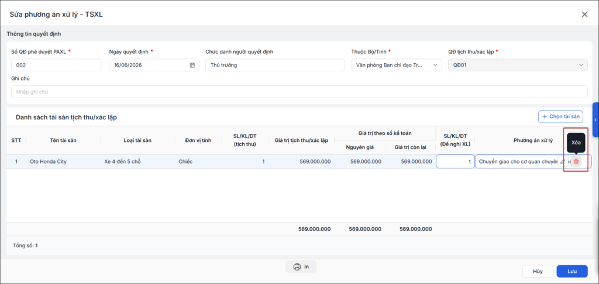Click the Ghi chú note field
This screenshot has height=284, width=599.
click(299, 92)
